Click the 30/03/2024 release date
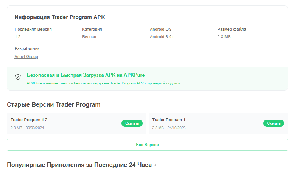Screen dimensions: 294x170 point(35,128)
